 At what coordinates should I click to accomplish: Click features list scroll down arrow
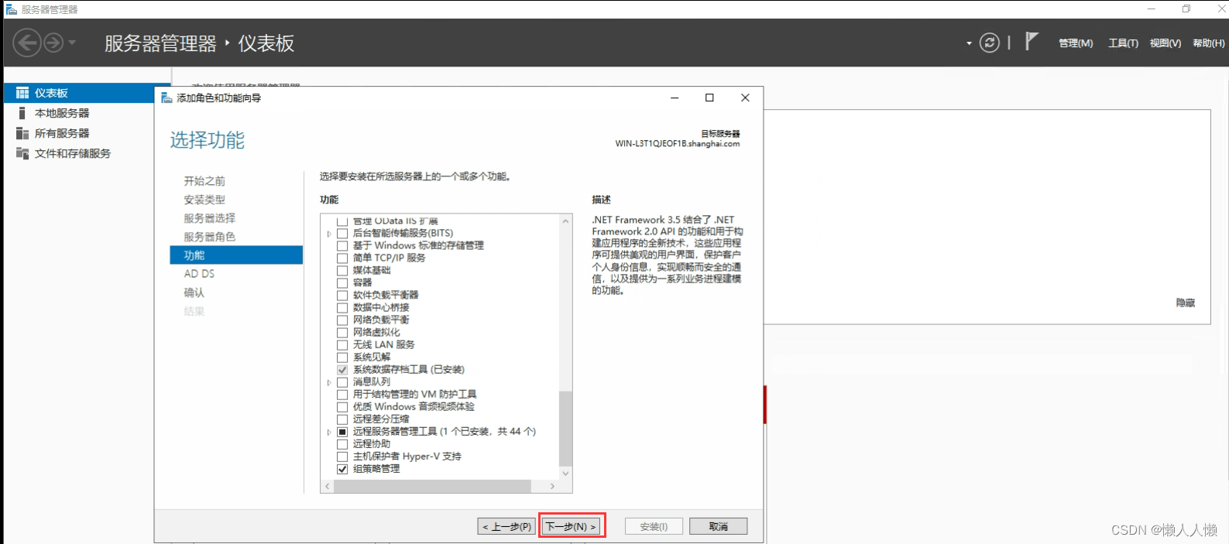coord(565,473)
